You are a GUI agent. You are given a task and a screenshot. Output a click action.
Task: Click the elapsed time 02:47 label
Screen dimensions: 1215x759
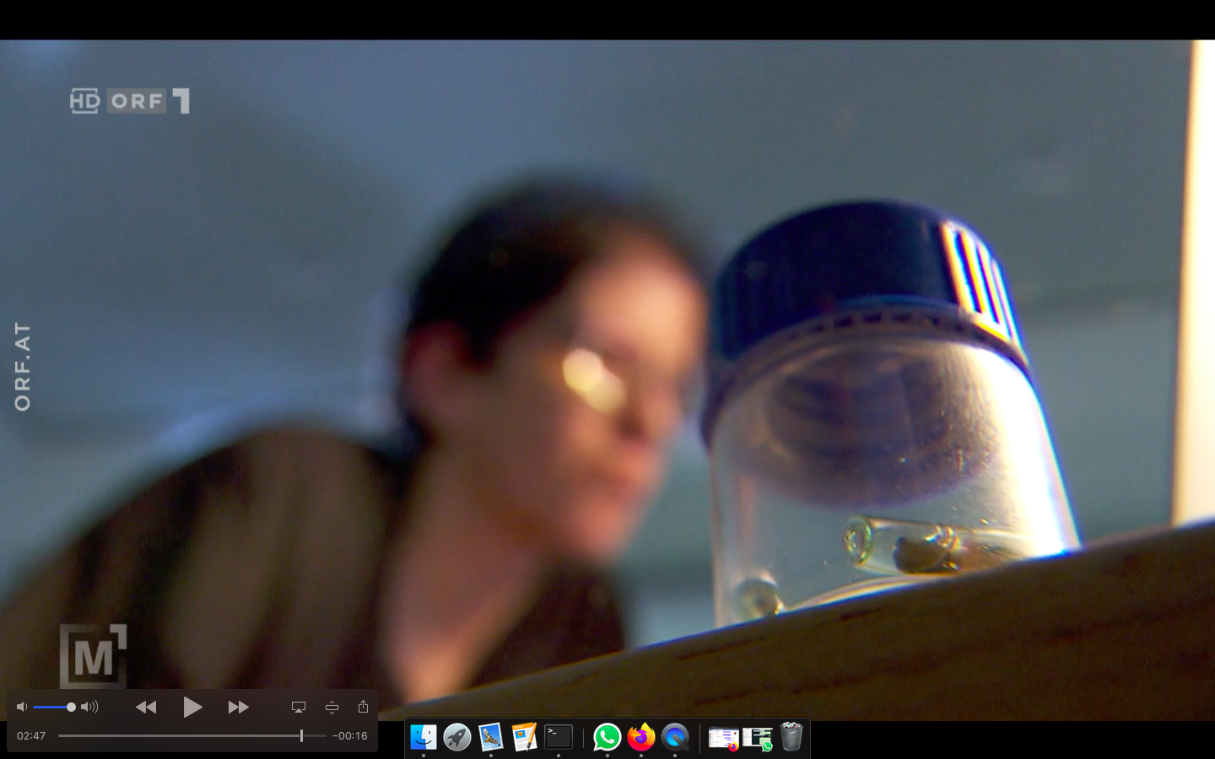pos(31,735)
